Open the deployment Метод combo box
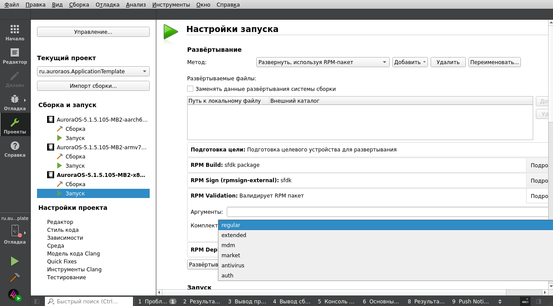This screenshot has width=553, height=306. [x=322, y=62]
